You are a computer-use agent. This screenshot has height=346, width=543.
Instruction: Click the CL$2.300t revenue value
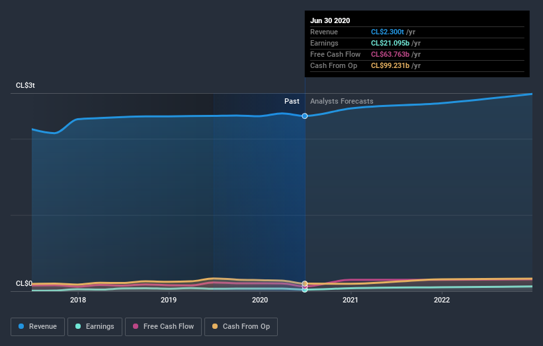388,32
